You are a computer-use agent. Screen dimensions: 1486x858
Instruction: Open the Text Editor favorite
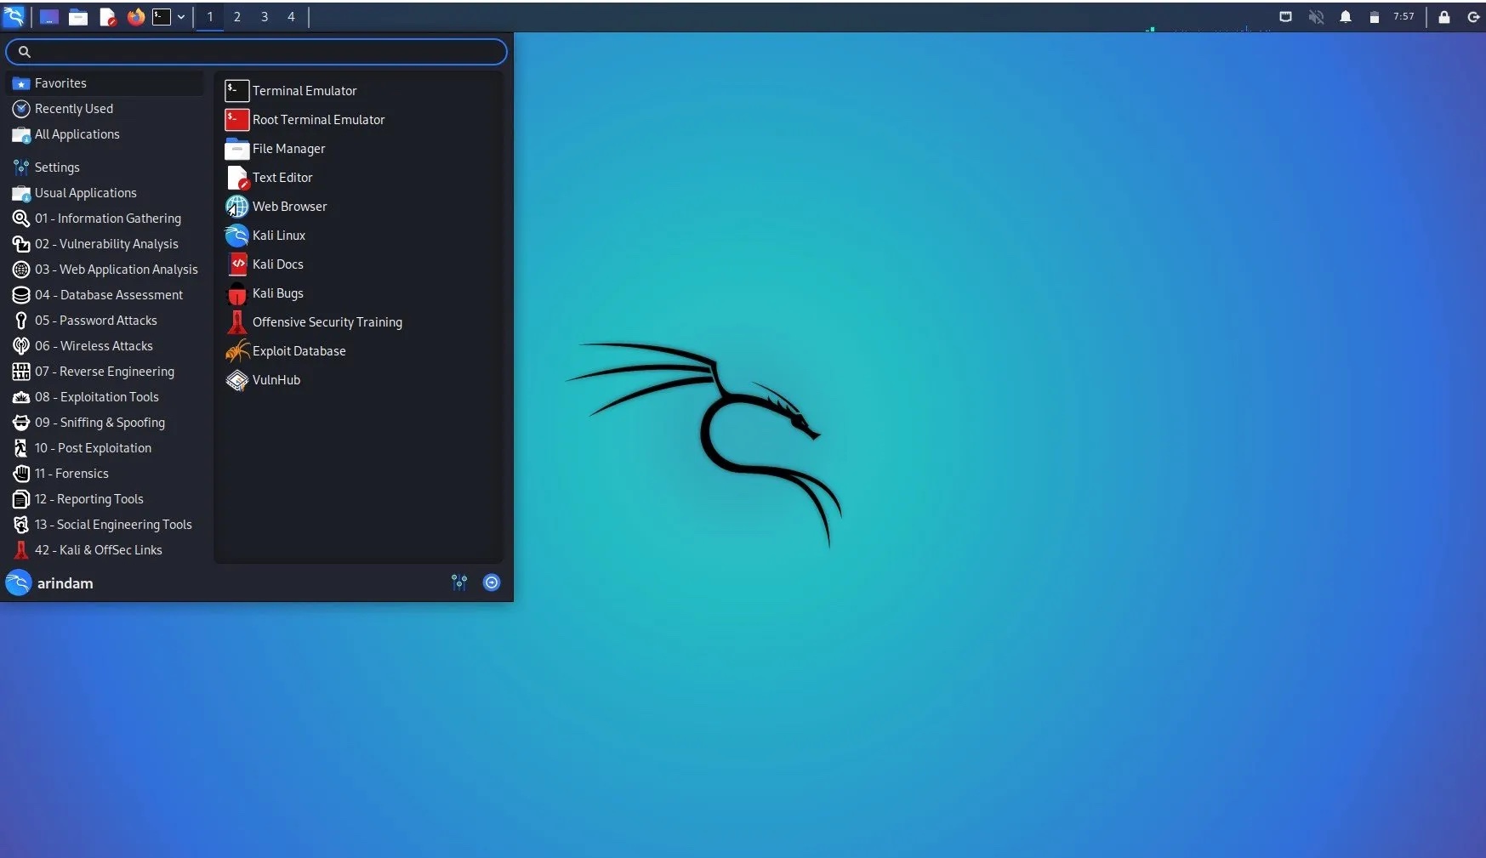(282, 177)
